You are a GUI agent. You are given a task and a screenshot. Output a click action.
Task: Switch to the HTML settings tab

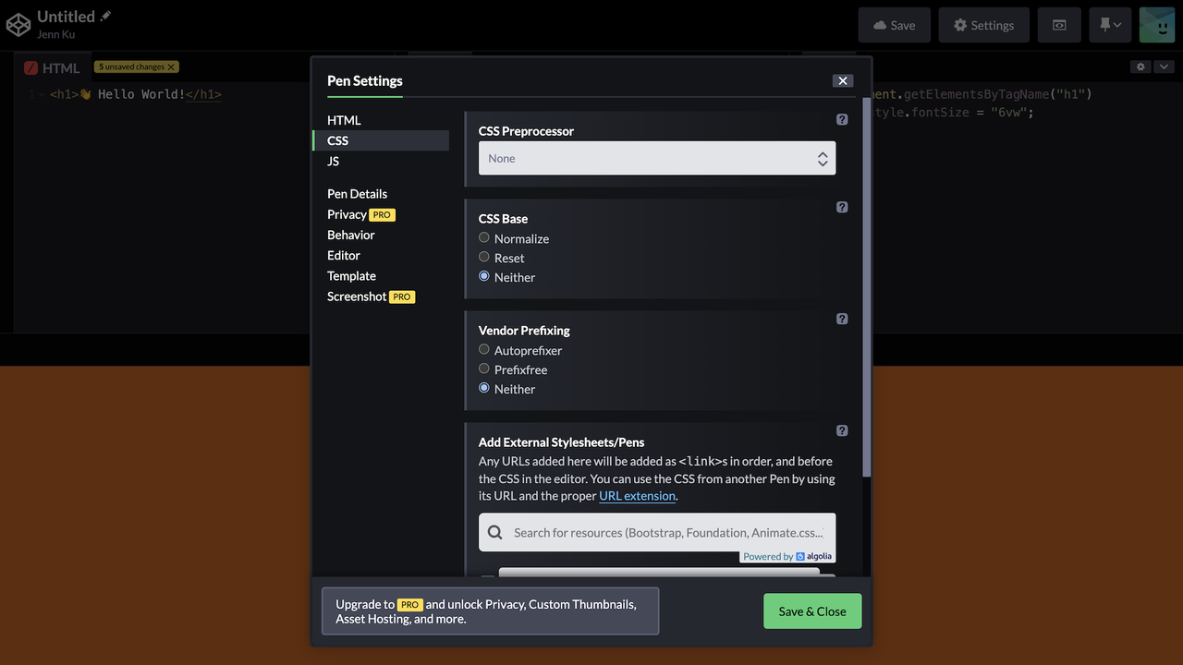[x=344, y=120]
